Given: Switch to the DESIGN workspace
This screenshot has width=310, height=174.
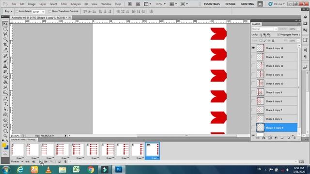Looking at the screenshot, I should [x=230, y=4].
